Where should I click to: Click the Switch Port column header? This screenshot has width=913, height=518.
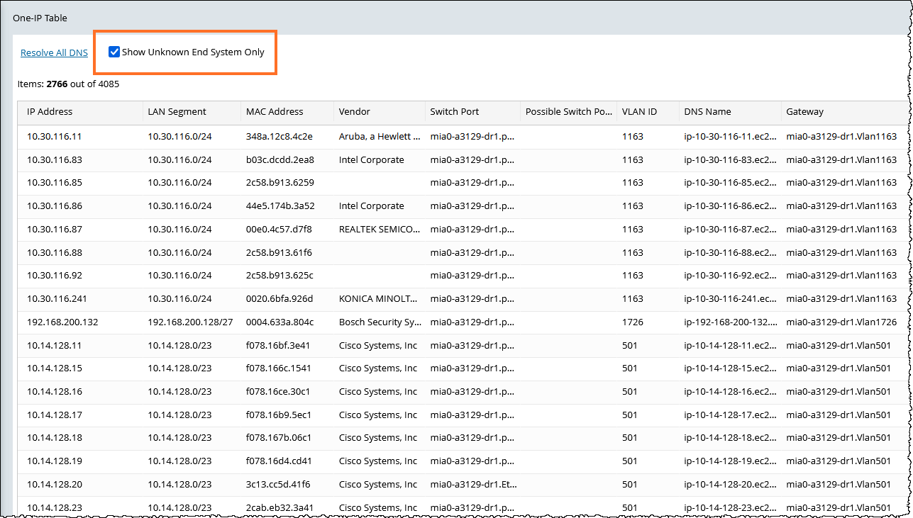[x=454, y=111]
